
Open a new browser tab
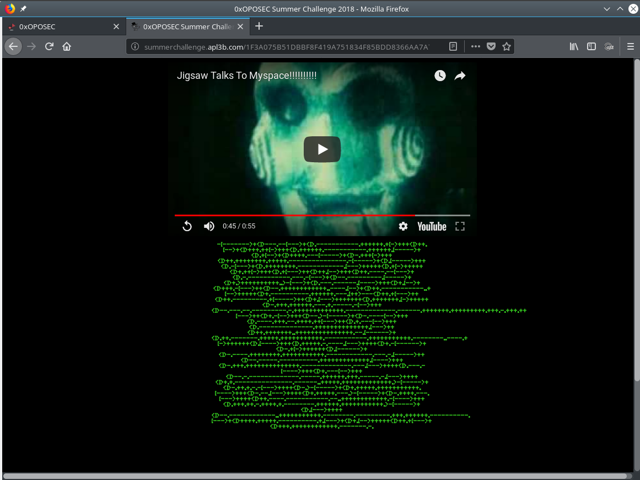pyautogui.click(x=259, y=26)
